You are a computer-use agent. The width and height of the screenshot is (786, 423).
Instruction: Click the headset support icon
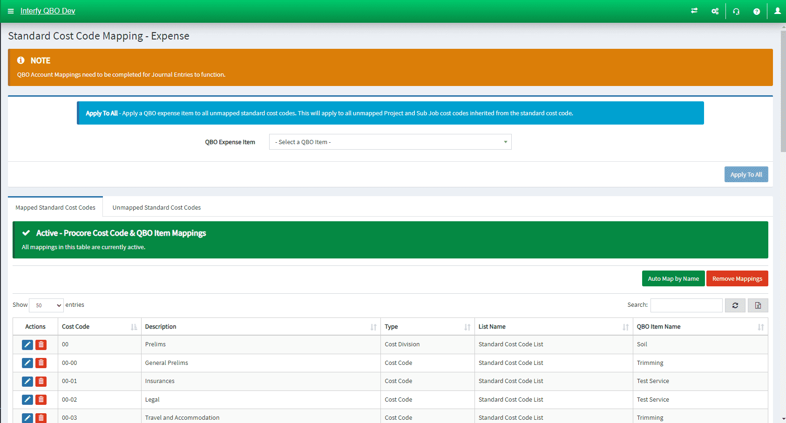pyautogui.click(x=736, y=11)
